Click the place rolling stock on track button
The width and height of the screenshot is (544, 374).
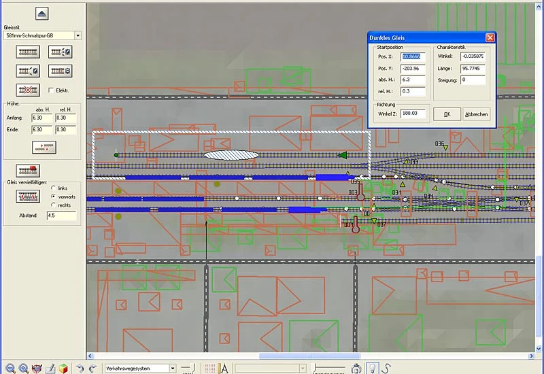coord(28,171)
